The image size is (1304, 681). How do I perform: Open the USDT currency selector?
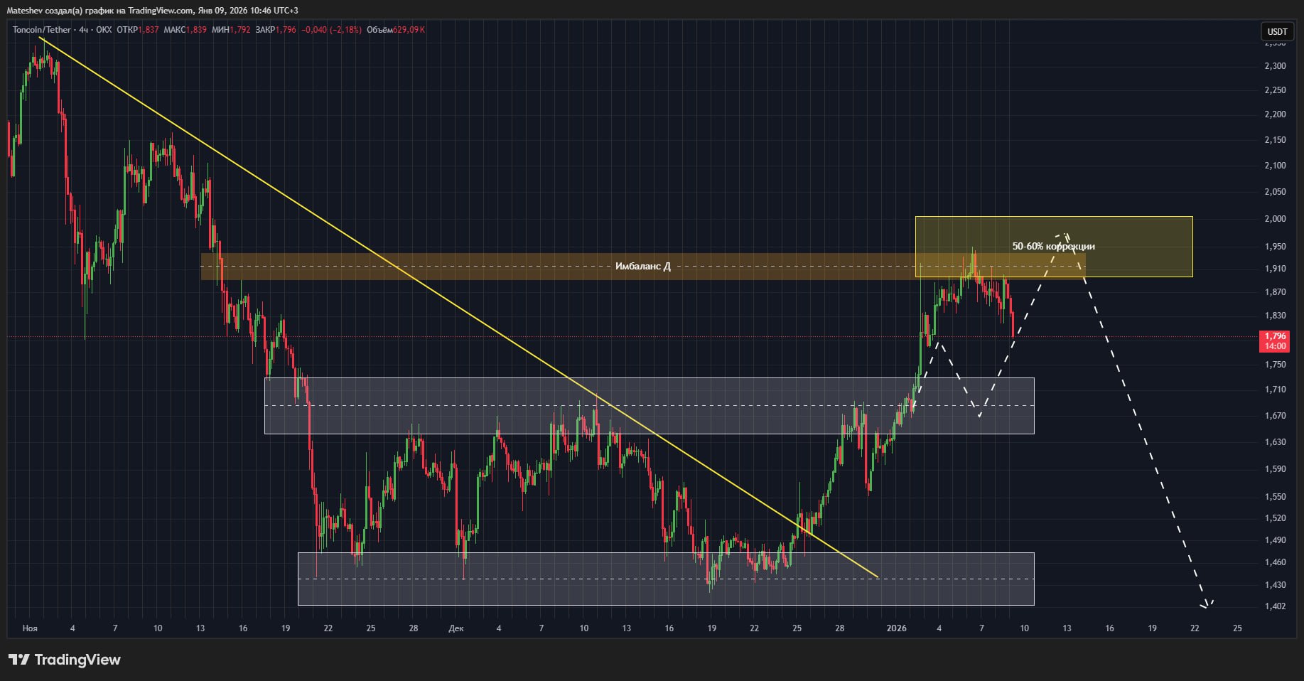(x=1277, y=31)
